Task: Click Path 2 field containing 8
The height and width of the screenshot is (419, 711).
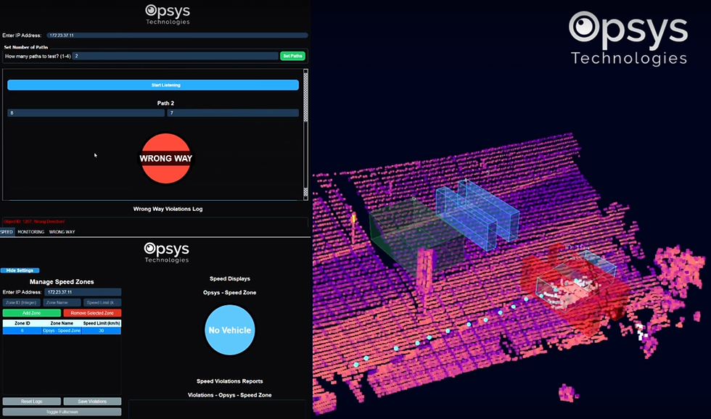Action: (86, 113)
